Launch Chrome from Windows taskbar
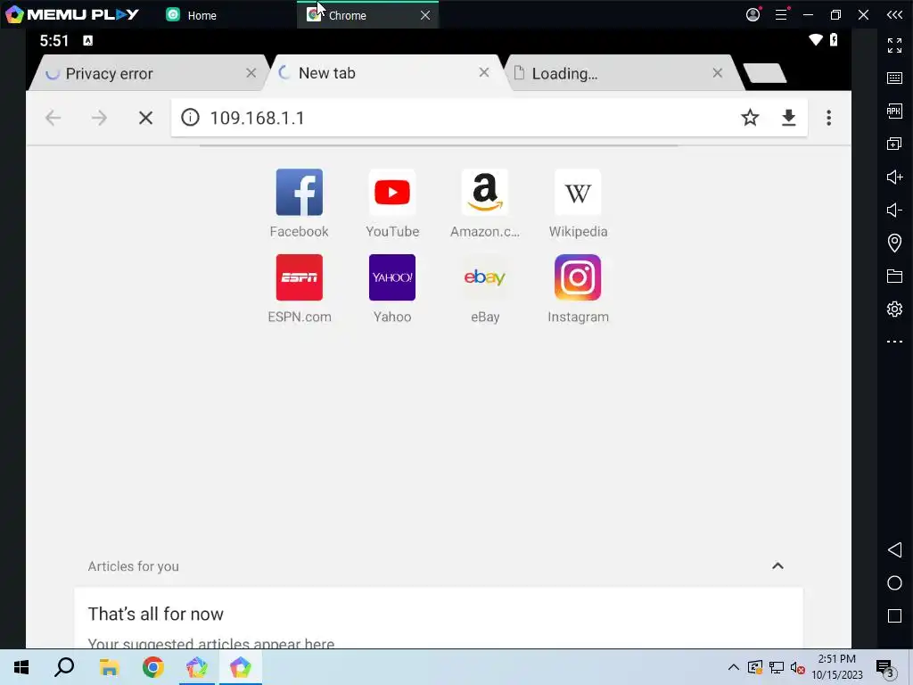This screenshot has height=685, width=913. [153, 667]
